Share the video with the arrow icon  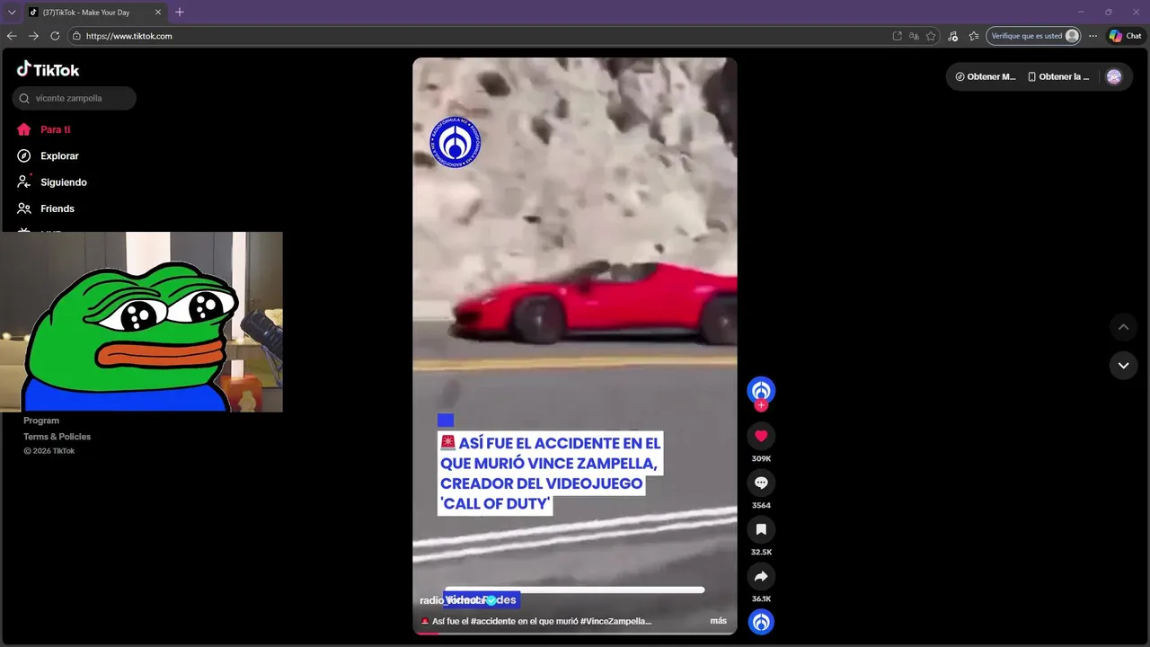click(761, 576)
